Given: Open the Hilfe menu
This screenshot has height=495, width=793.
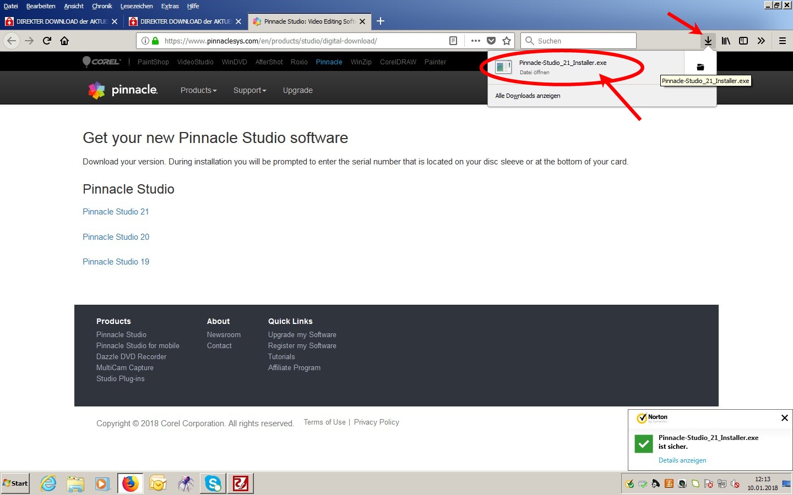Looking at the screenshot, I should pos(193,6).
